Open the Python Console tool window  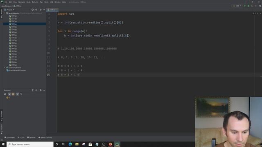45,138
